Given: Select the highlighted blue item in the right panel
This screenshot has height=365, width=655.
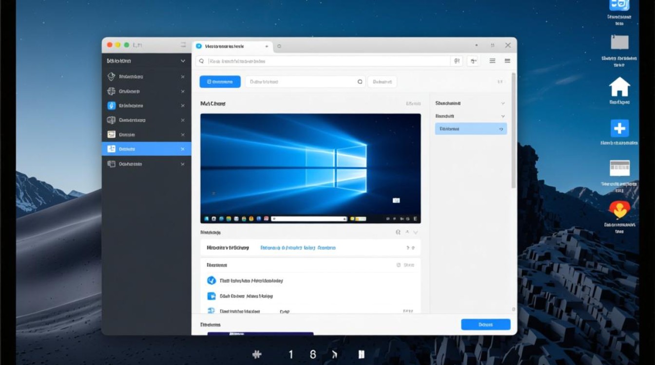Looking at the screenshot, I should 470,129.
